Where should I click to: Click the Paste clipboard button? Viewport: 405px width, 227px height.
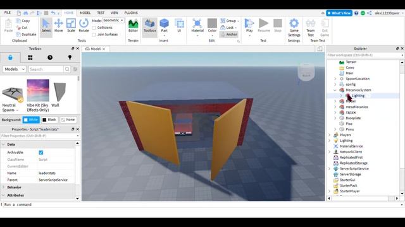(x=8, y=26)
